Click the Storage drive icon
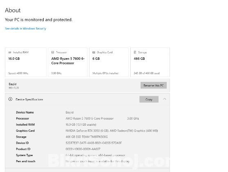The image size is (228, 172). pyautogui.click(x=135, y=52)
